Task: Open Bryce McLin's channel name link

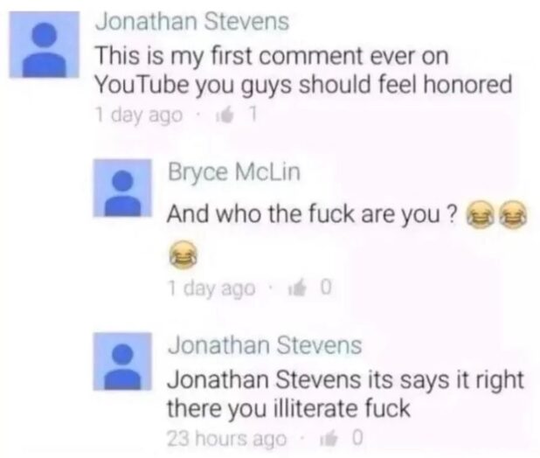Action: (234, 171)
